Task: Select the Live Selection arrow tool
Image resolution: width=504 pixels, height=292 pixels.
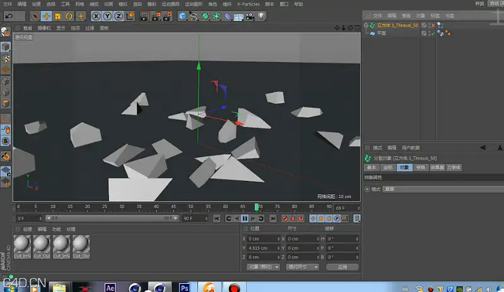Action: (35, 16)
